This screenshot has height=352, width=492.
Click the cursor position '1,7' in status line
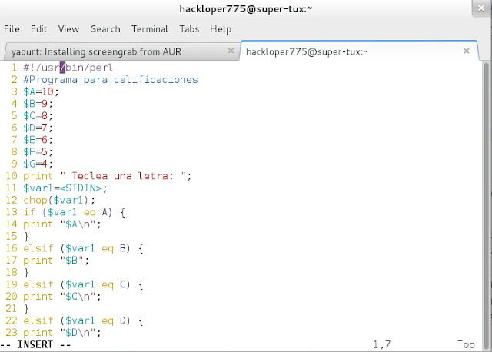(x=382, y=344)
